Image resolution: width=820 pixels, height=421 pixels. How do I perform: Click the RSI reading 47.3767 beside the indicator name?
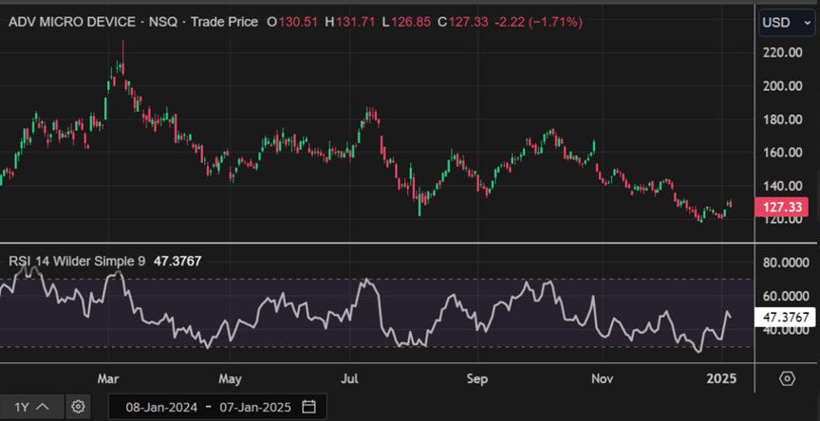point(177,261)
